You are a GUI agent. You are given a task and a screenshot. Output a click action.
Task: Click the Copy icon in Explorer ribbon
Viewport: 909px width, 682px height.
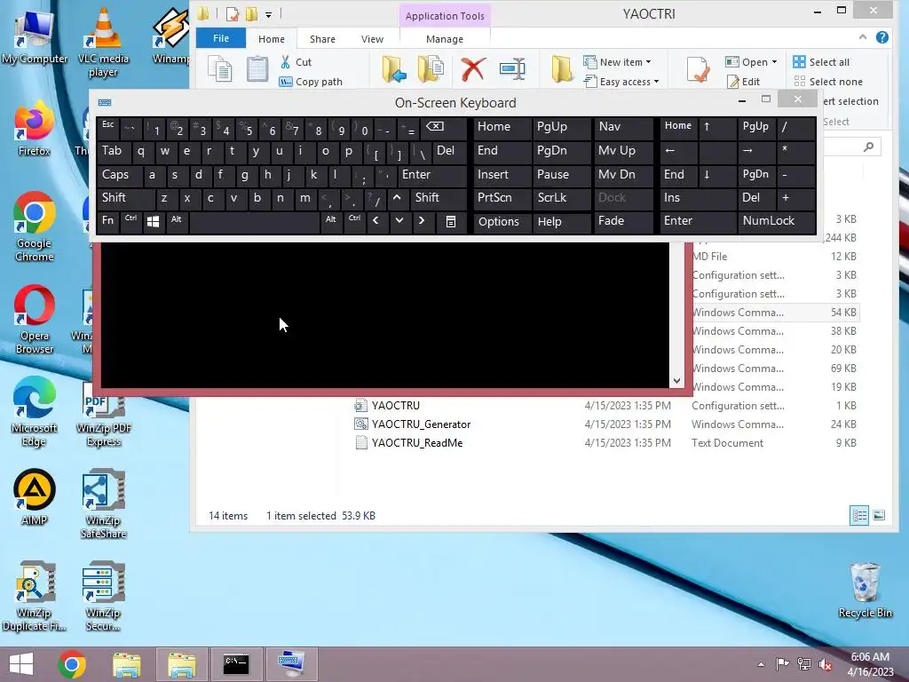(x=220, y=69)
